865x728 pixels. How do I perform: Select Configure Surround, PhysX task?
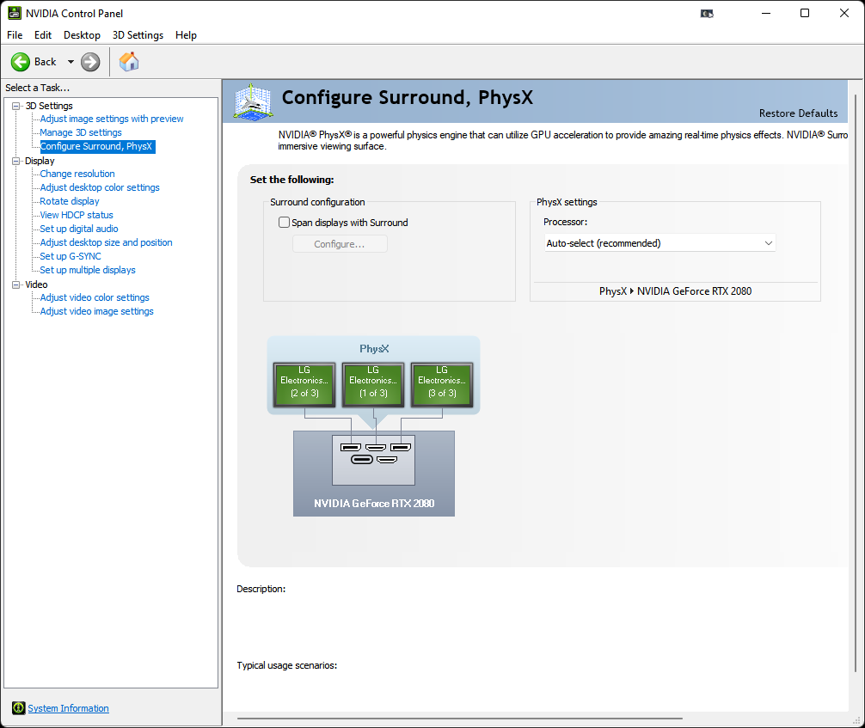tap(96, 146)
